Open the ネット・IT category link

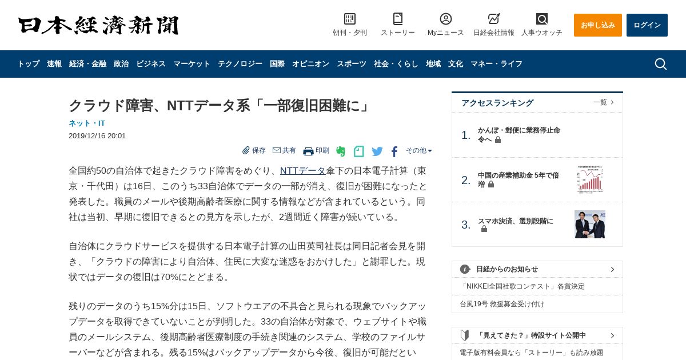(87, 123)
